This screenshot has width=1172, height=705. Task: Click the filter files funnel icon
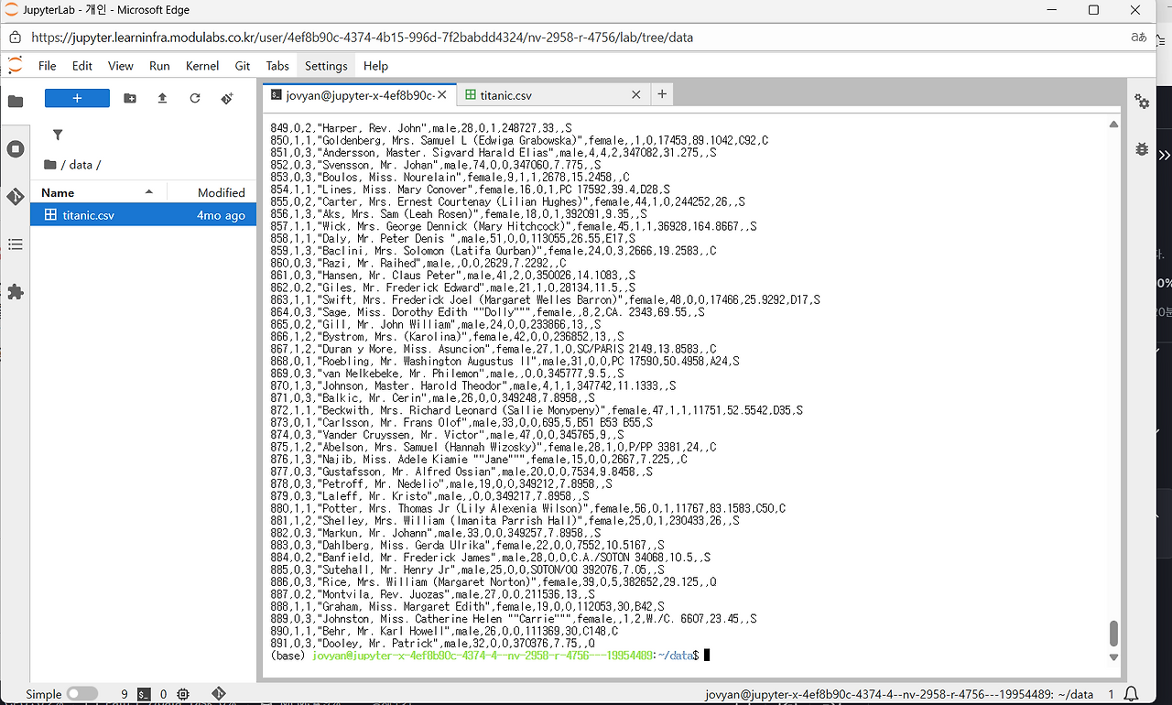pos(58,135)
